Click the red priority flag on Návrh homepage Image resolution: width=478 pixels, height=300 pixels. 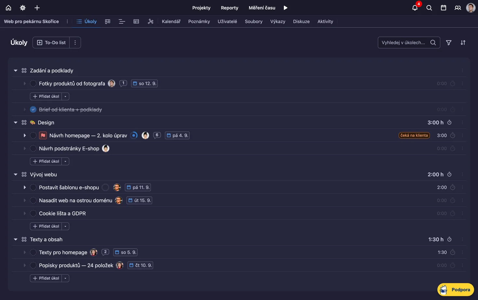pos(43,135)
